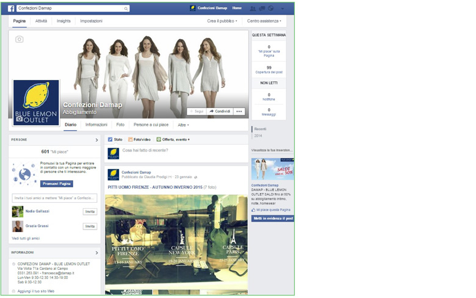Open the Impostazioni tab
Screen dimensions: 476x298
[92, 21]
